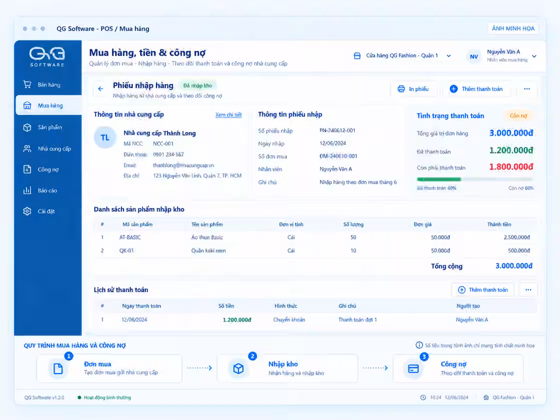Click the printer icon on In phiếu
560x420 pixels.
[401, 89]
